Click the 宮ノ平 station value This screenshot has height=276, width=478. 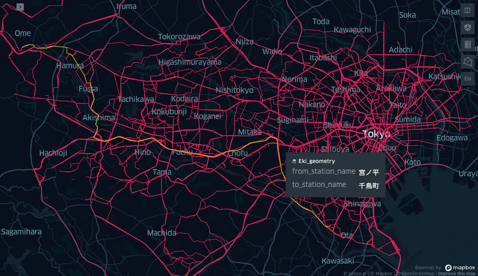click(369, 172)
